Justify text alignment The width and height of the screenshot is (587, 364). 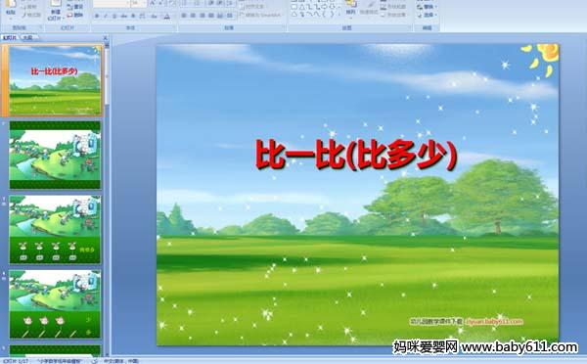(x=211, y=16)
